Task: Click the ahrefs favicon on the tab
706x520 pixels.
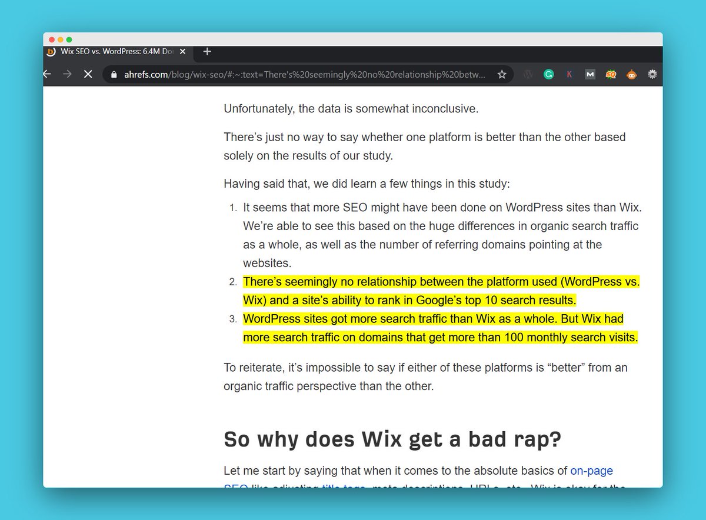Action: click(x=51, y=52)
